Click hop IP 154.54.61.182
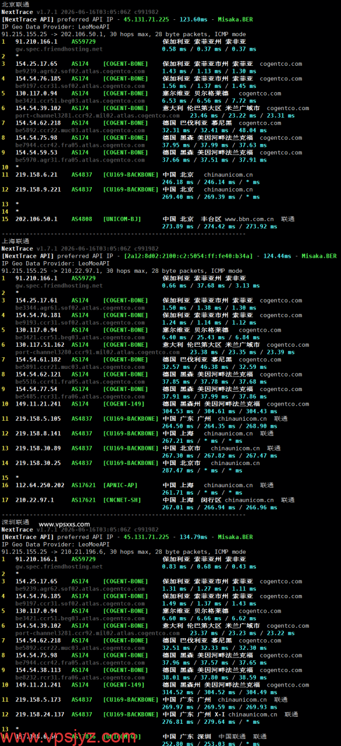 point(38,360)
